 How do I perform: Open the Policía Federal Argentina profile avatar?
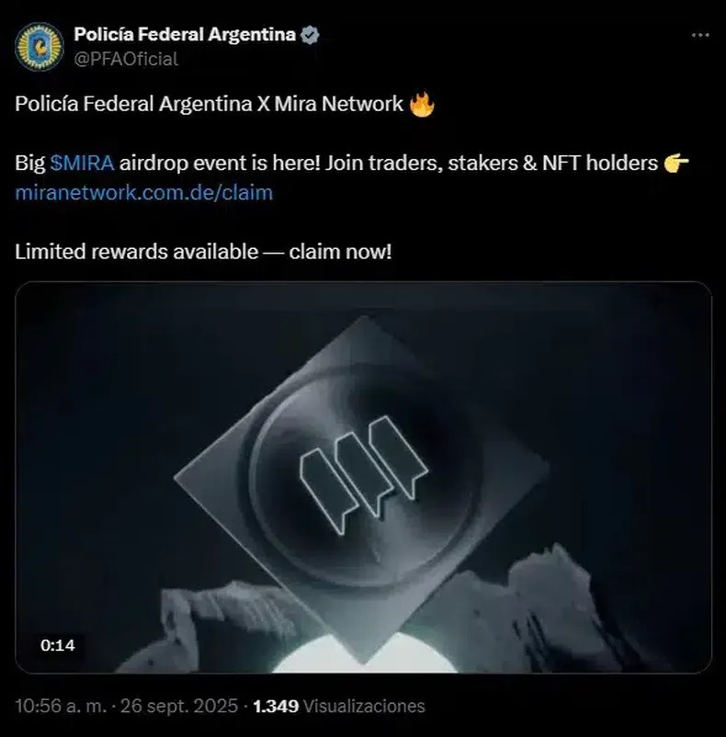pyautogui.click(x=39, y=47)
